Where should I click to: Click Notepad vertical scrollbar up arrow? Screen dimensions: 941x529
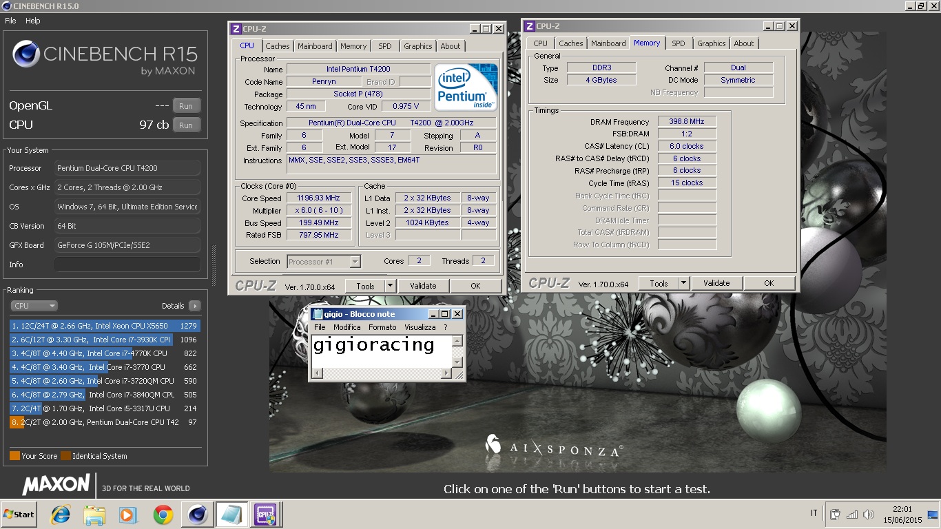pos(457,340)
